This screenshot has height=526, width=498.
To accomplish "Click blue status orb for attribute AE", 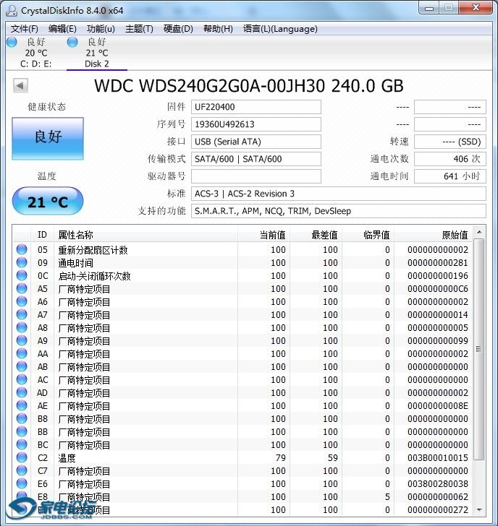I will point(22,405).
